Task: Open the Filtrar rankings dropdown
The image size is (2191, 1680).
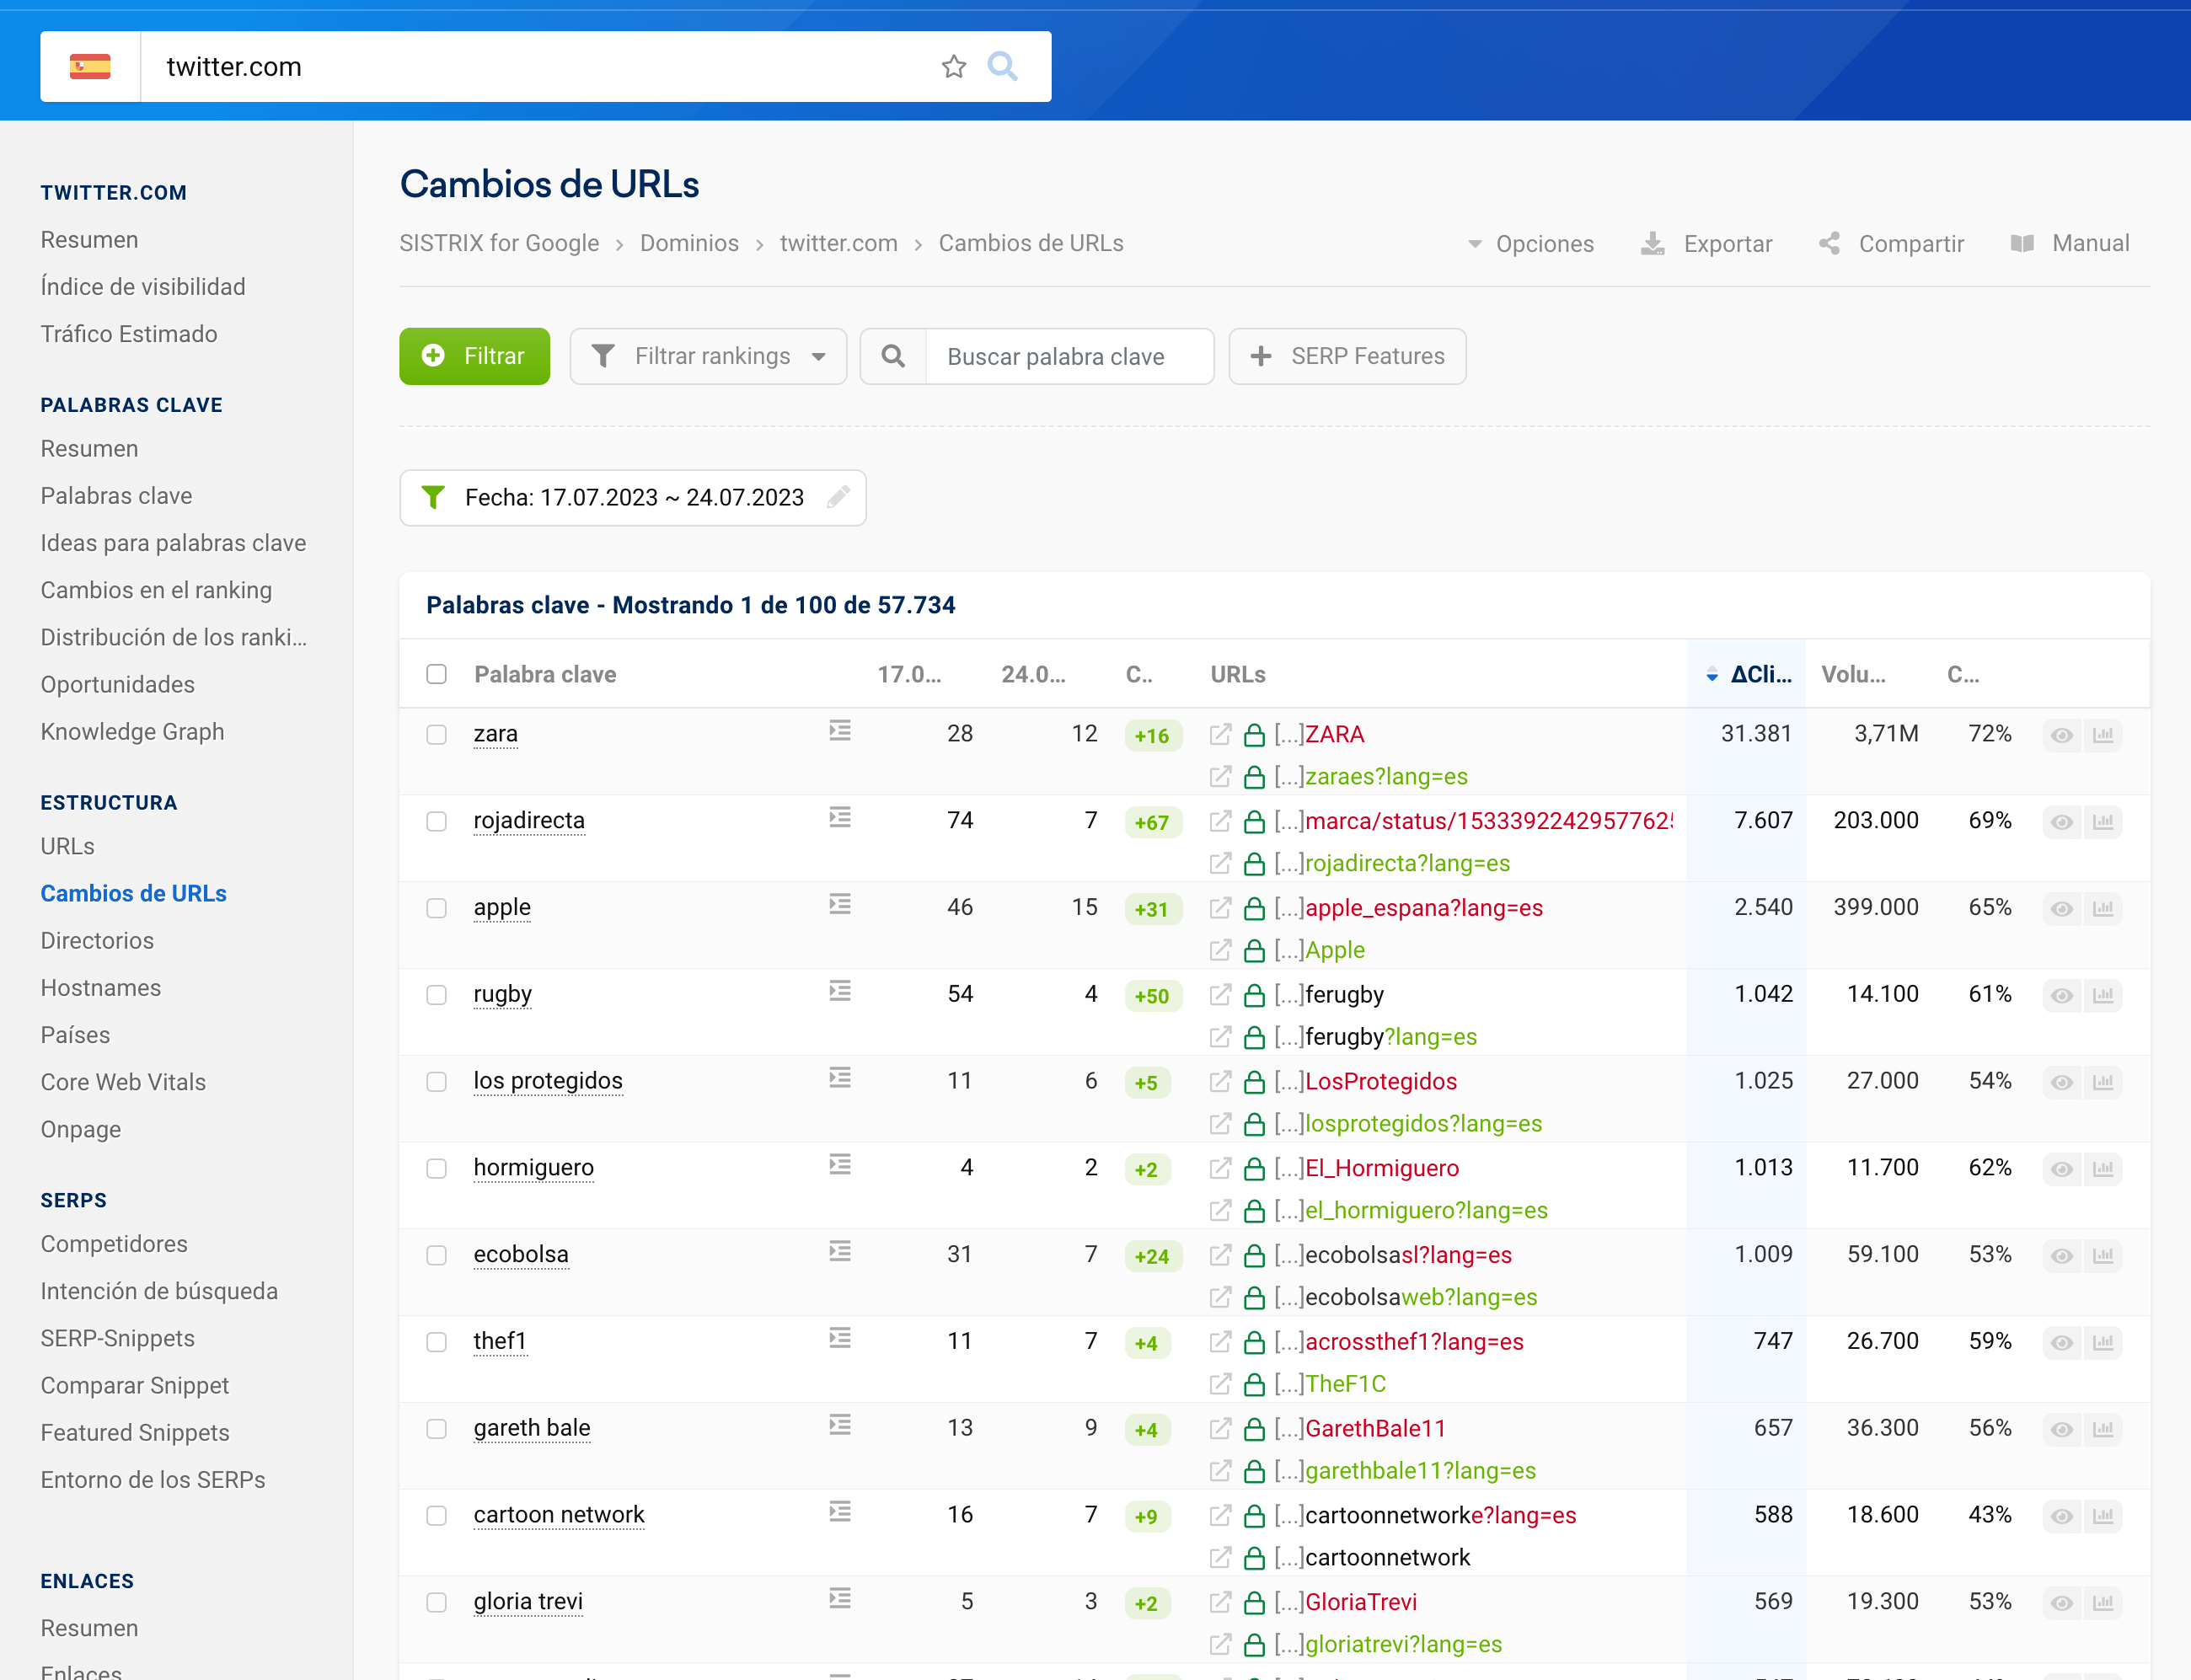Action: [709, 357]
